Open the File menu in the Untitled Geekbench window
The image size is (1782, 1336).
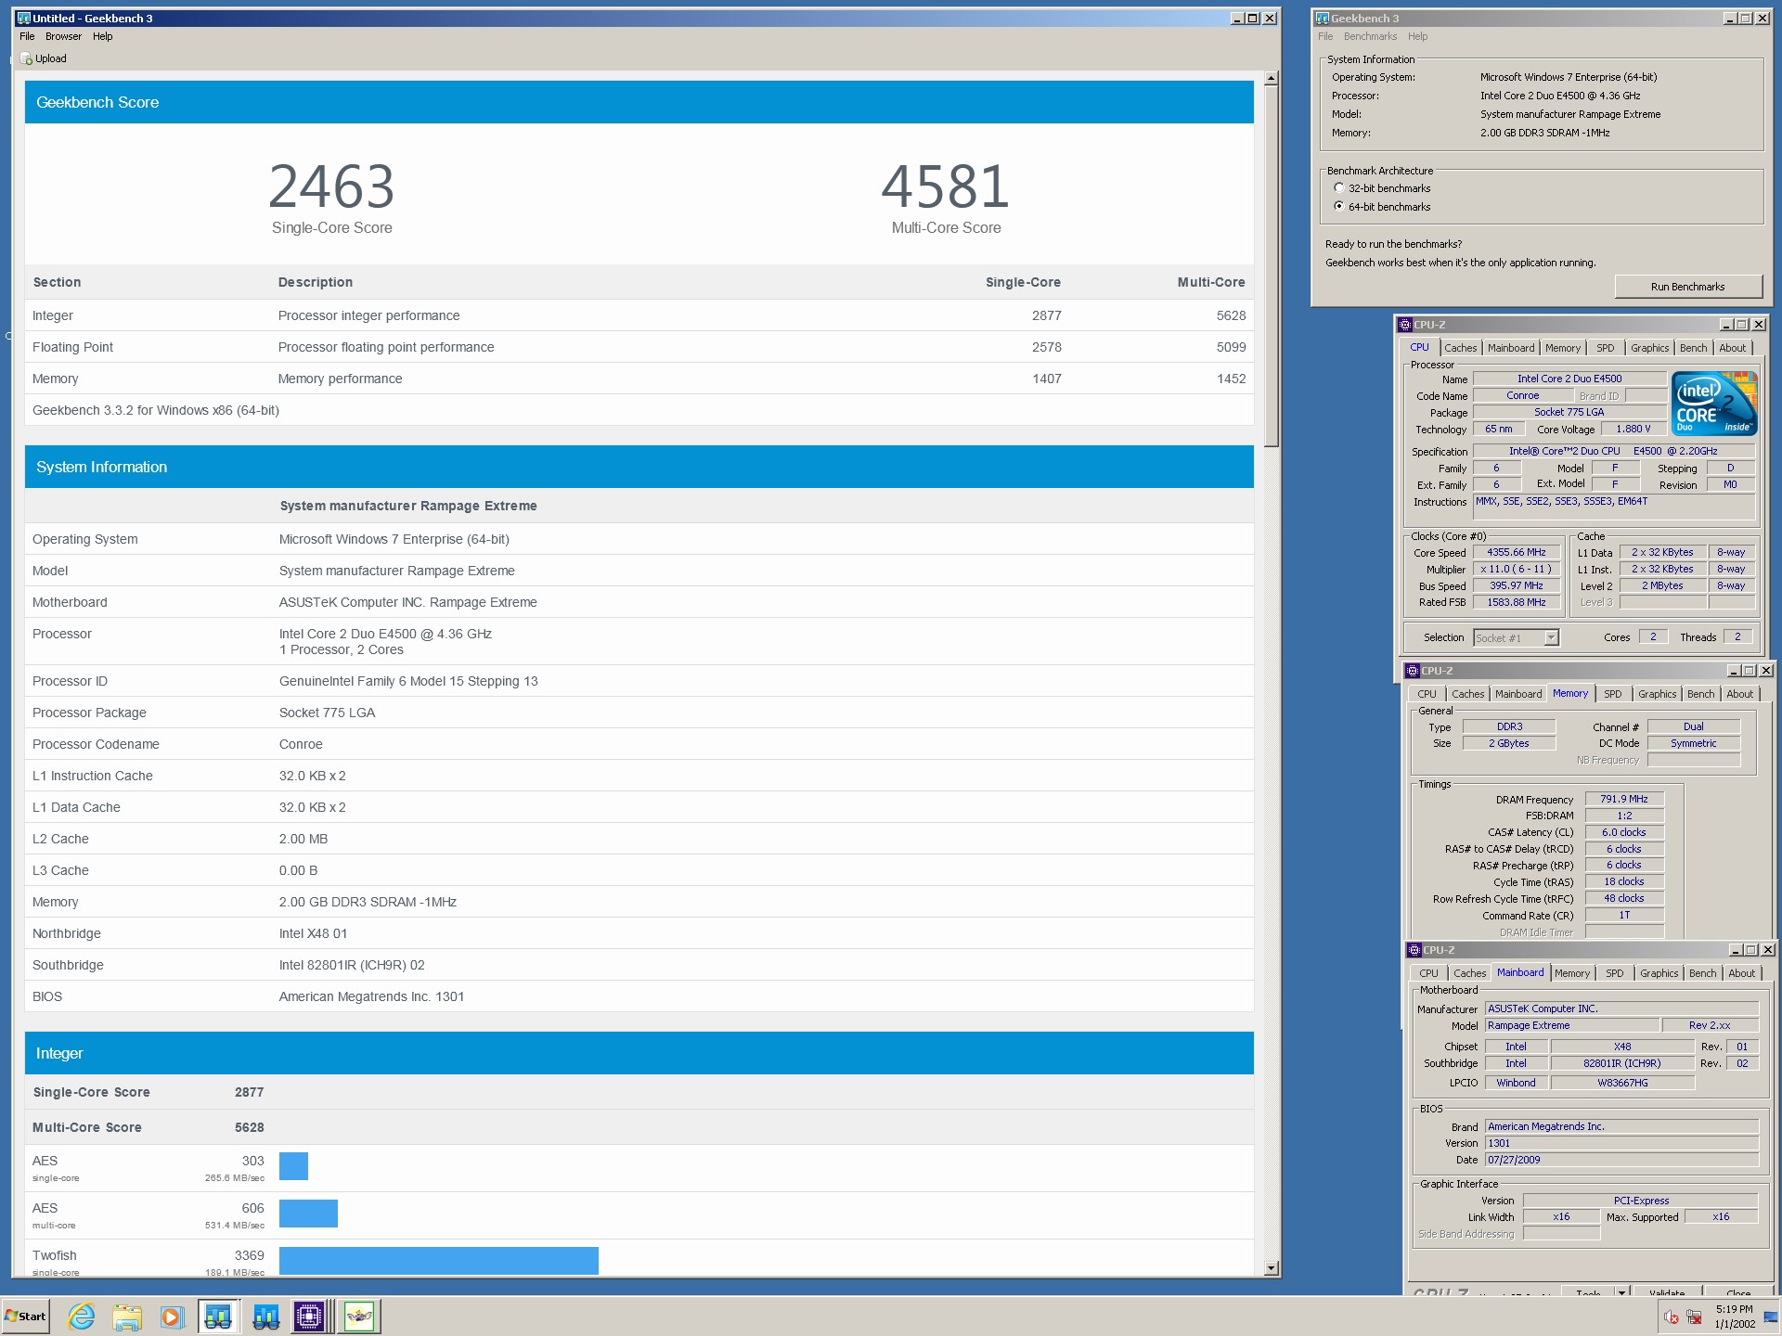click(27, 36)
